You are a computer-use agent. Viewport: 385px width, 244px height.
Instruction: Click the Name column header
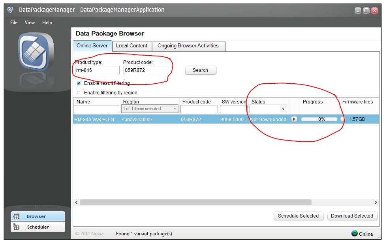83,101
